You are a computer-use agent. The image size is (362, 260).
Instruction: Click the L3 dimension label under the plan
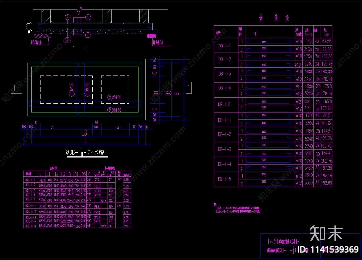84,133
